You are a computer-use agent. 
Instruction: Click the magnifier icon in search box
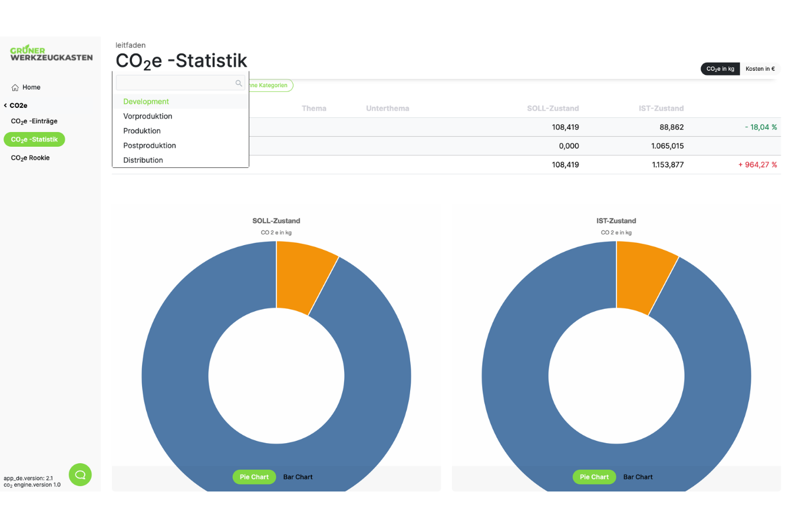point(239,83)
